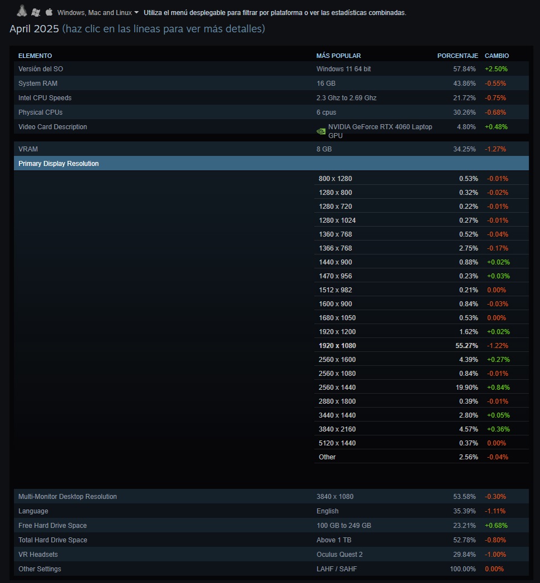The width and height of the screenshot is (540, 583).
Task: Click the Apple logo platform icon
Action: pyautogui.click(x=49, y=12)
